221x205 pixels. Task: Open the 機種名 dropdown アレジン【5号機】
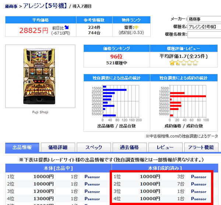[x=204, y=26]
